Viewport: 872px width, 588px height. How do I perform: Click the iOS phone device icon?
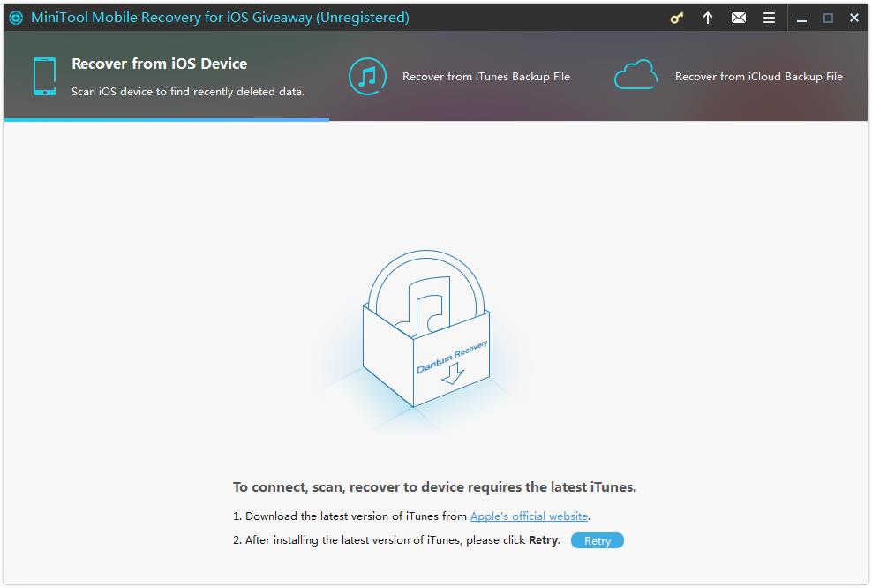(x=44, y=76)
